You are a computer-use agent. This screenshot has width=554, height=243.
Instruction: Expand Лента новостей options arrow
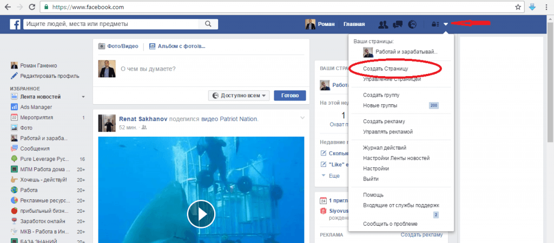point(83,97)
